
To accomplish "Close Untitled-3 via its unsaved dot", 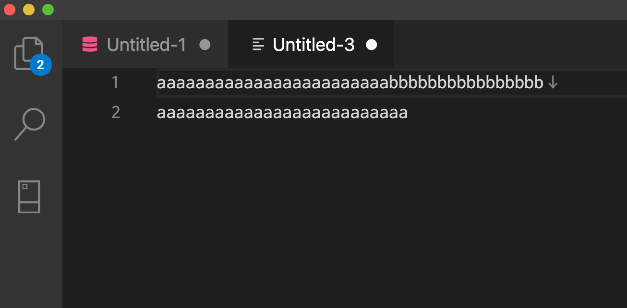I will [371, 45].
